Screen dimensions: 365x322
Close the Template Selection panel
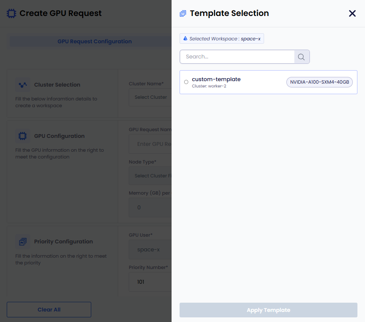[352, 13]
